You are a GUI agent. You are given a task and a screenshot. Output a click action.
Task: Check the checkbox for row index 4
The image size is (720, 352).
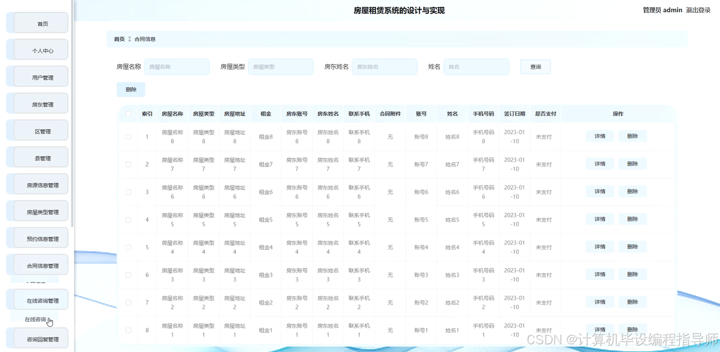tap(128, 220)
